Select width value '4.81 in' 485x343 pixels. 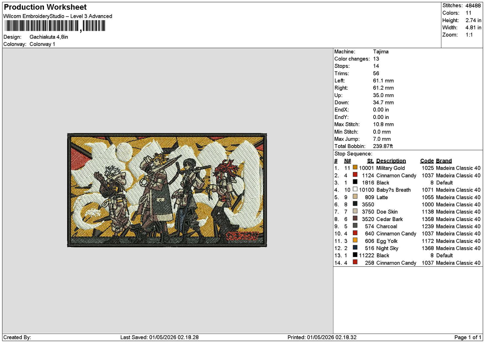click(473, 28)
